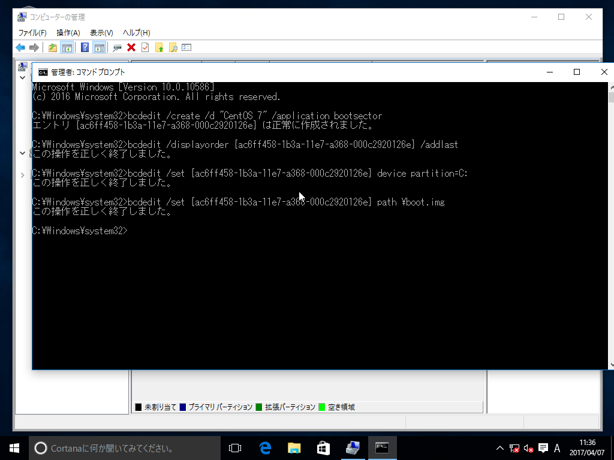Viewport: 614px width, 460px height.
Task: Click the /displayorder /addlast command line
Action: (x=245, y=145)
